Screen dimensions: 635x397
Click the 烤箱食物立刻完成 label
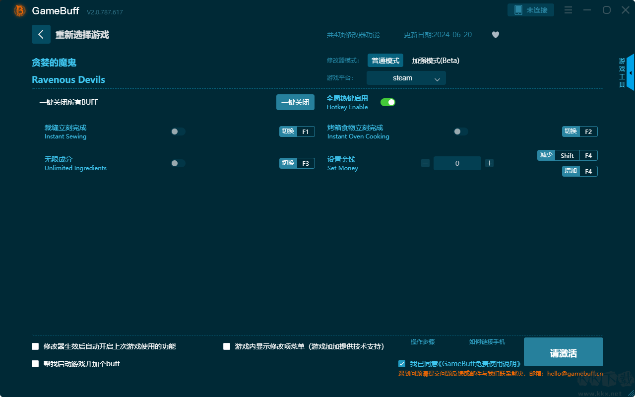[x=355, y=128]
